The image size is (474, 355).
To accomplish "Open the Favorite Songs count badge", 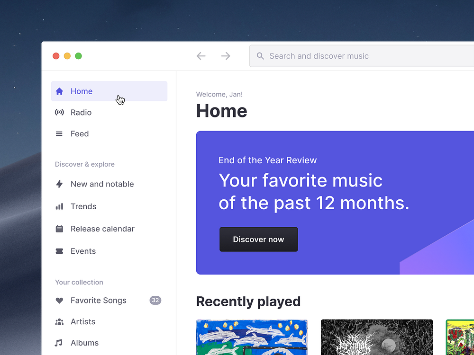I will pos(155,300).
